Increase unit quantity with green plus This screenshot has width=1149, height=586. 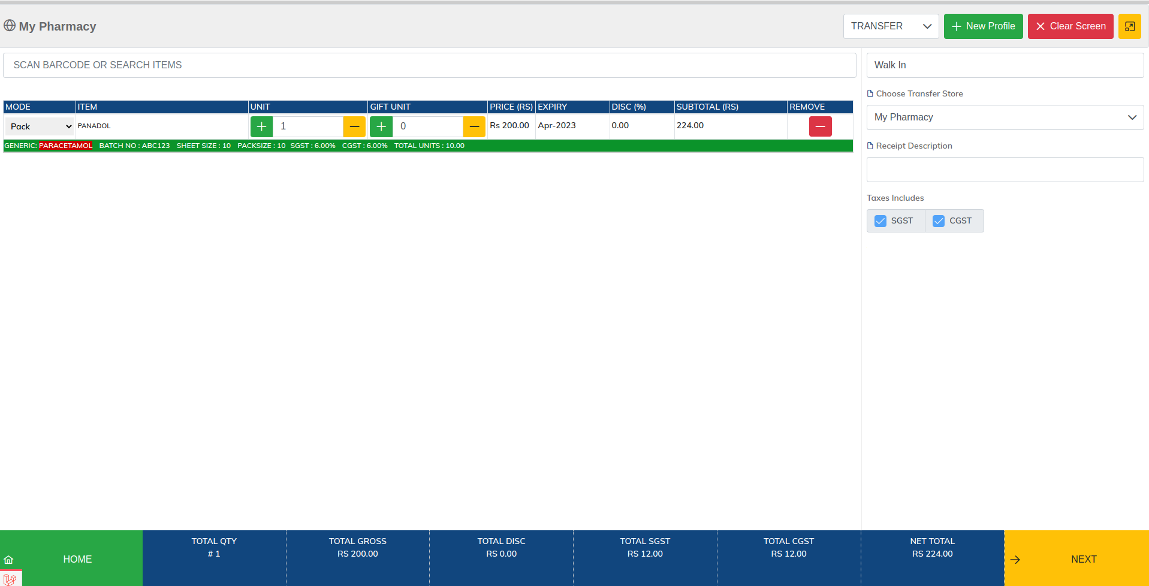click(x=261, y=126)
